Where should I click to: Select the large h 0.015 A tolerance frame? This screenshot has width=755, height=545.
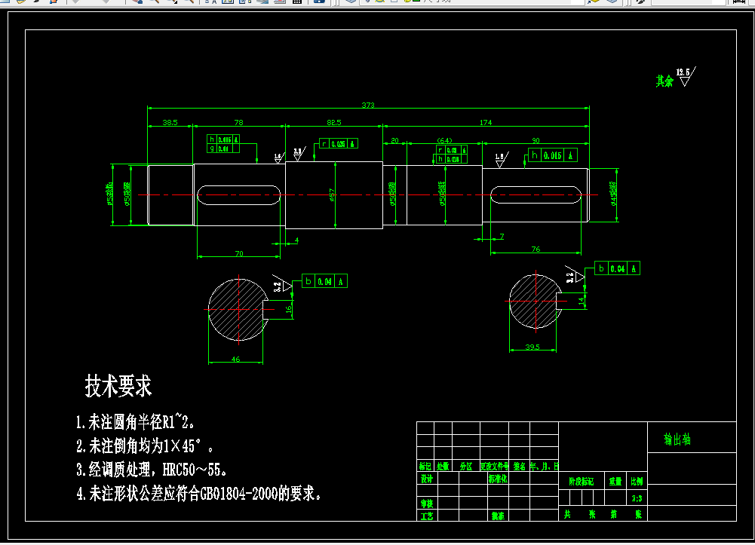coord(552,155)
